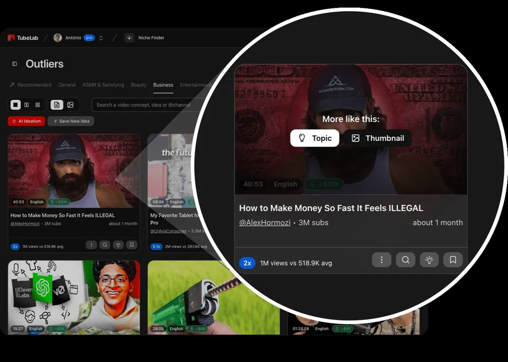Viewport: 508px width, 362px height.
Task: Click the 26:55 duration badge
Action: (x=158, y=329)
